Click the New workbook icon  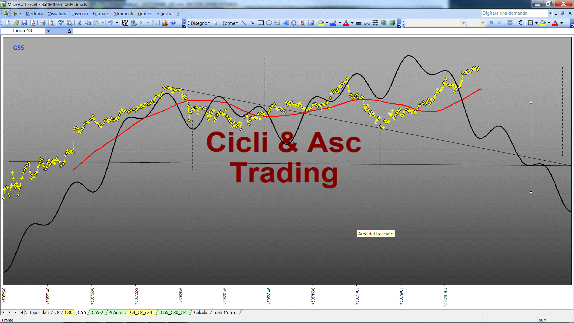coord(7,23)
